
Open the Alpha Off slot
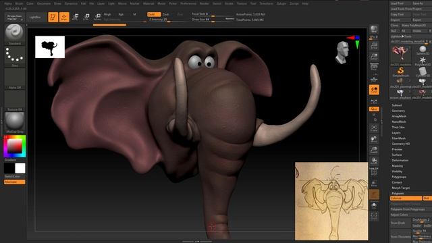pos(14,78)
